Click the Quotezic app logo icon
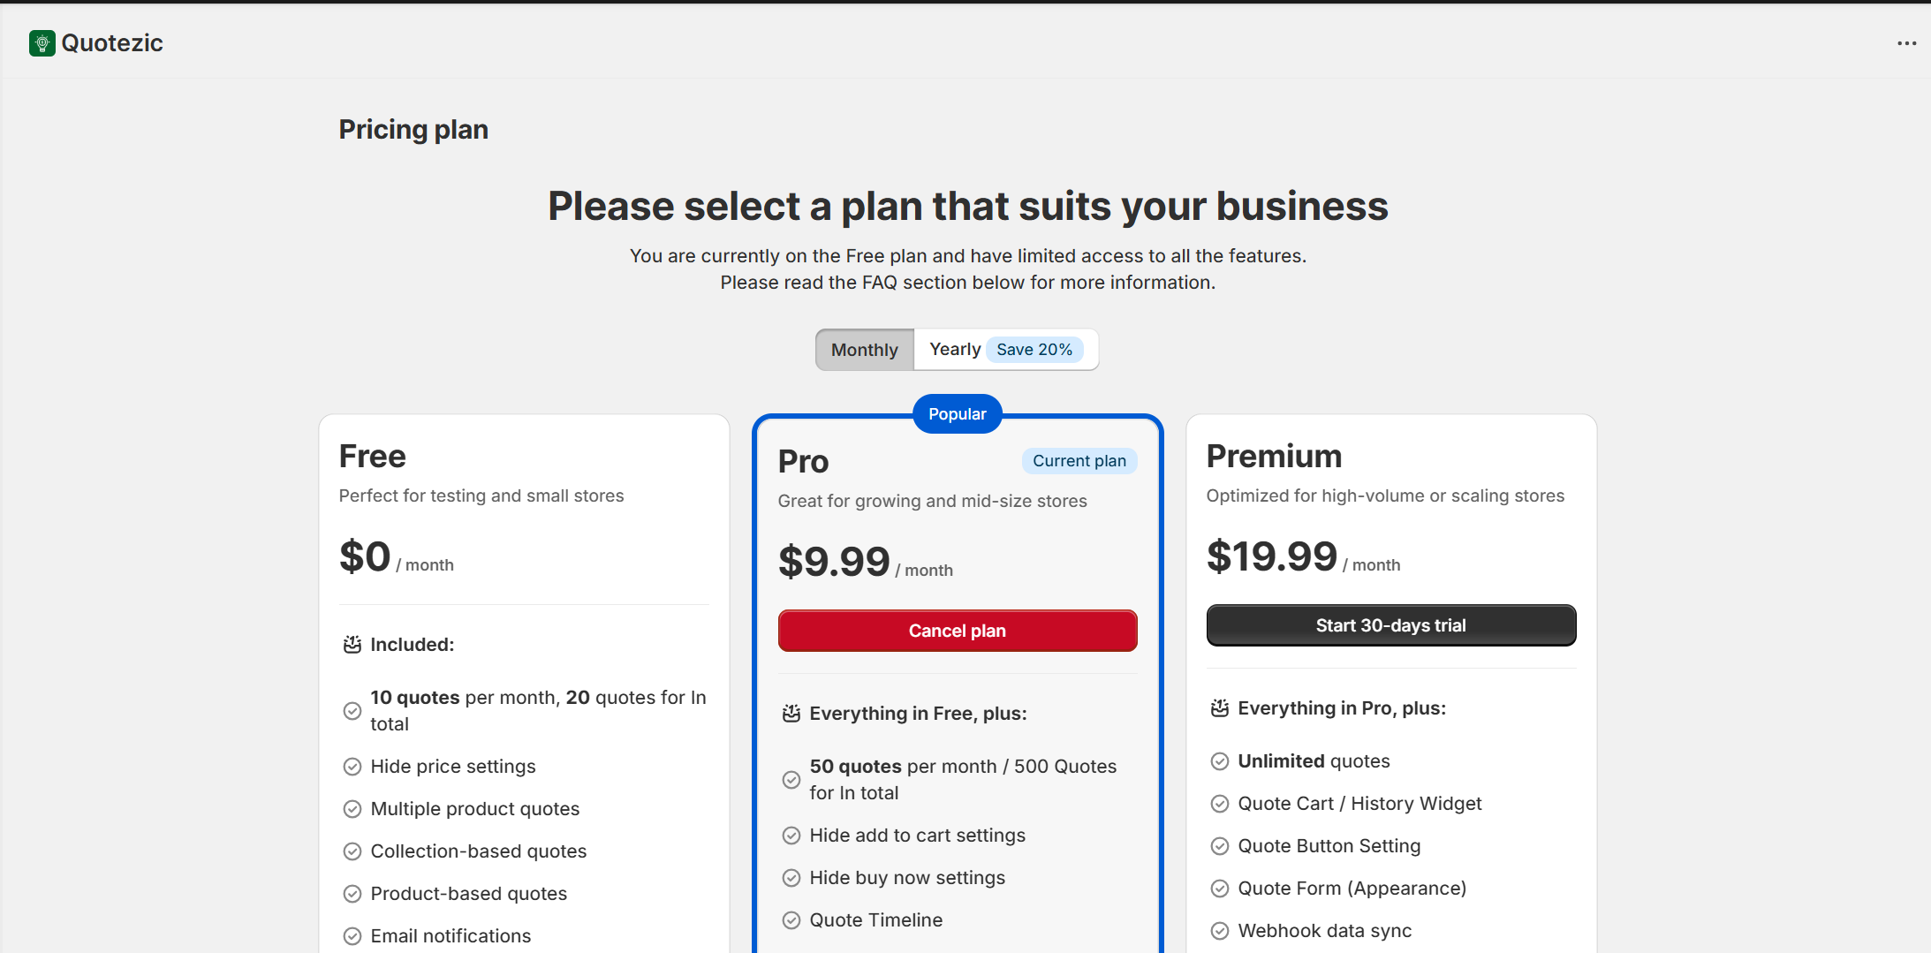 coord(42,43)
